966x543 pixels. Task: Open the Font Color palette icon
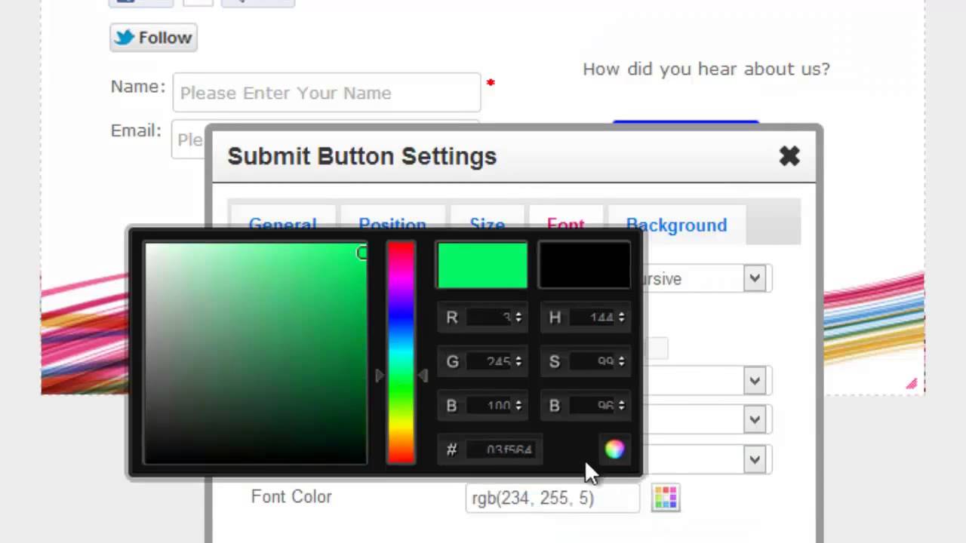(665, 498)
